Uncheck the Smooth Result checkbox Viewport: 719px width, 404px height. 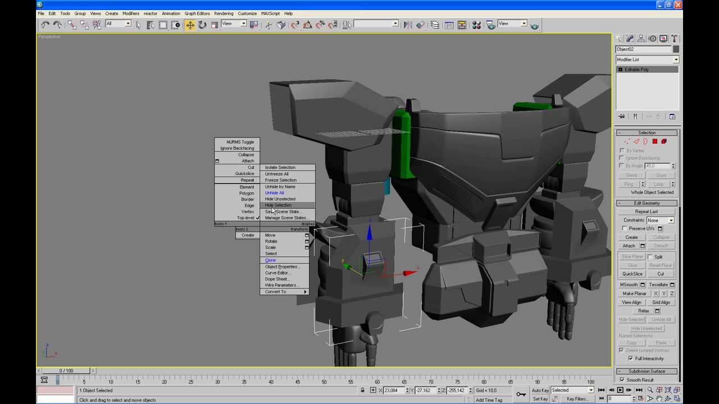pos(622,380)
